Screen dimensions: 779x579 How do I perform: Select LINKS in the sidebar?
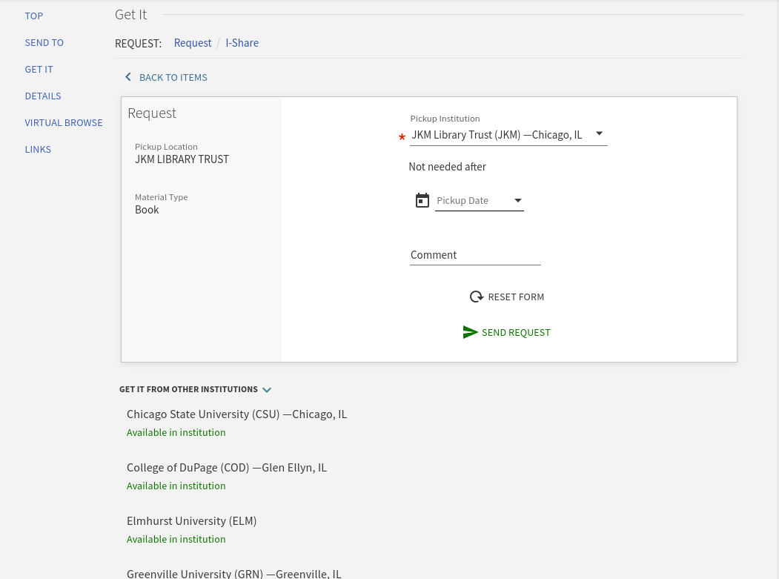(38, 149)
